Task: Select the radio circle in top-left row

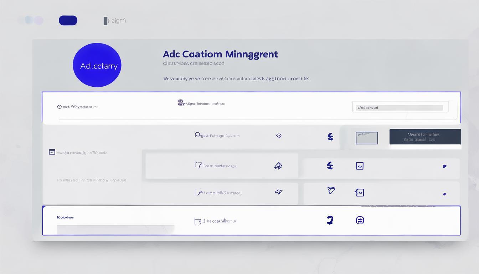Action: [x=59, y=107]
